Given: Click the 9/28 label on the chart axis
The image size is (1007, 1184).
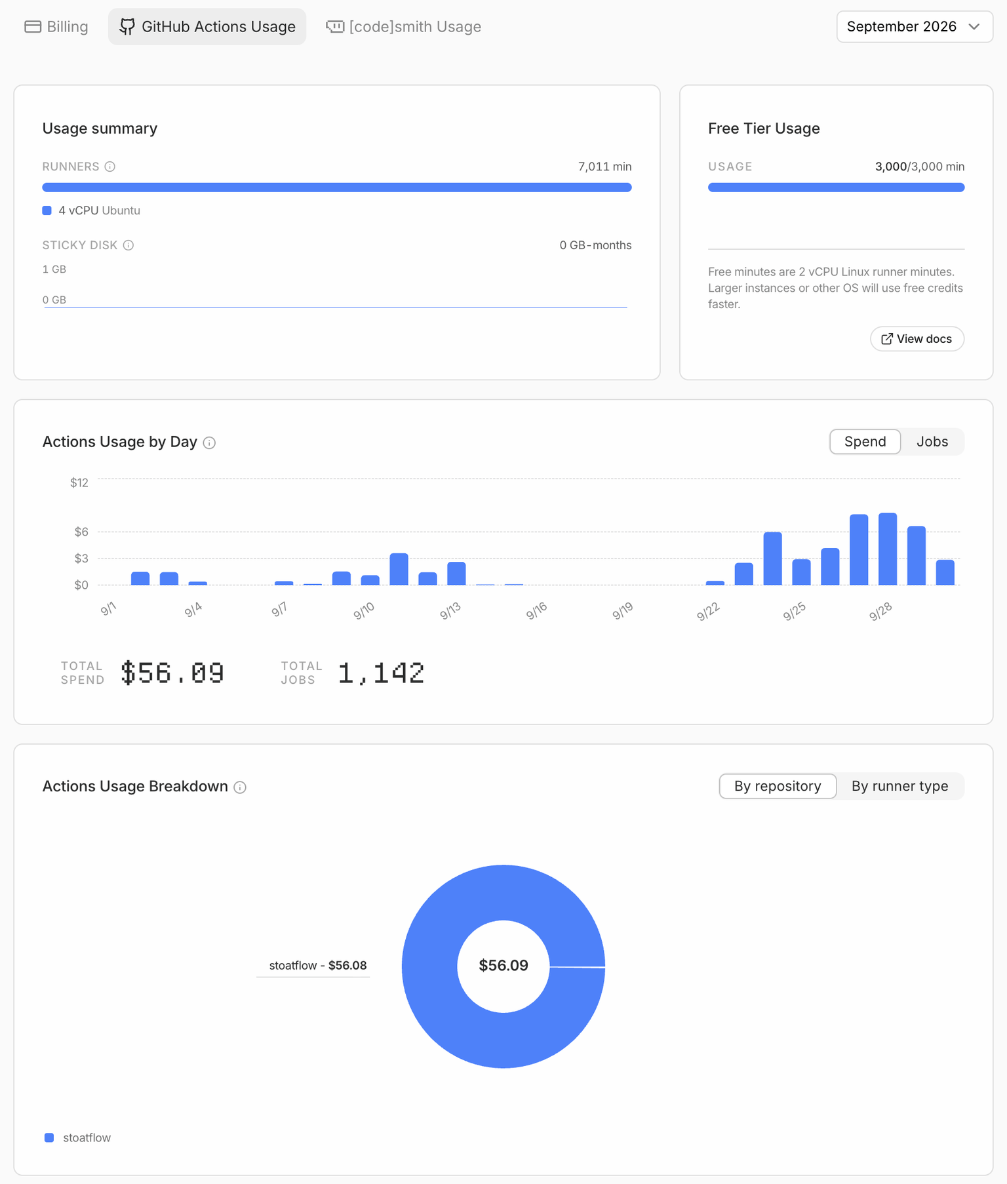Looking at the screenshot, I should point(880,612).
